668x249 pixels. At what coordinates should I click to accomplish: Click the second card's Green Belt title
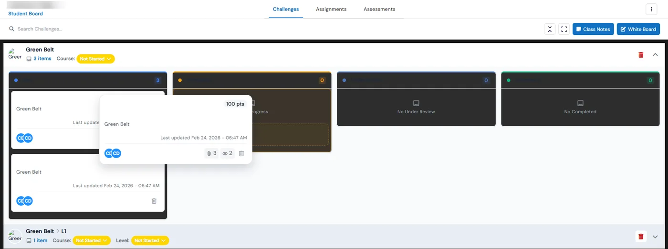click(x=29, y=172)
